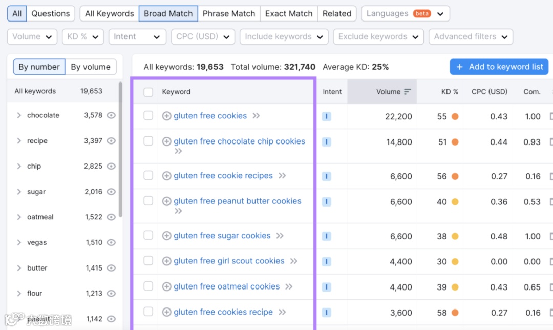Click double-arrow after gluten free oatmeal cookies
This screenshot has height=330, width=553.
point(289,287)
